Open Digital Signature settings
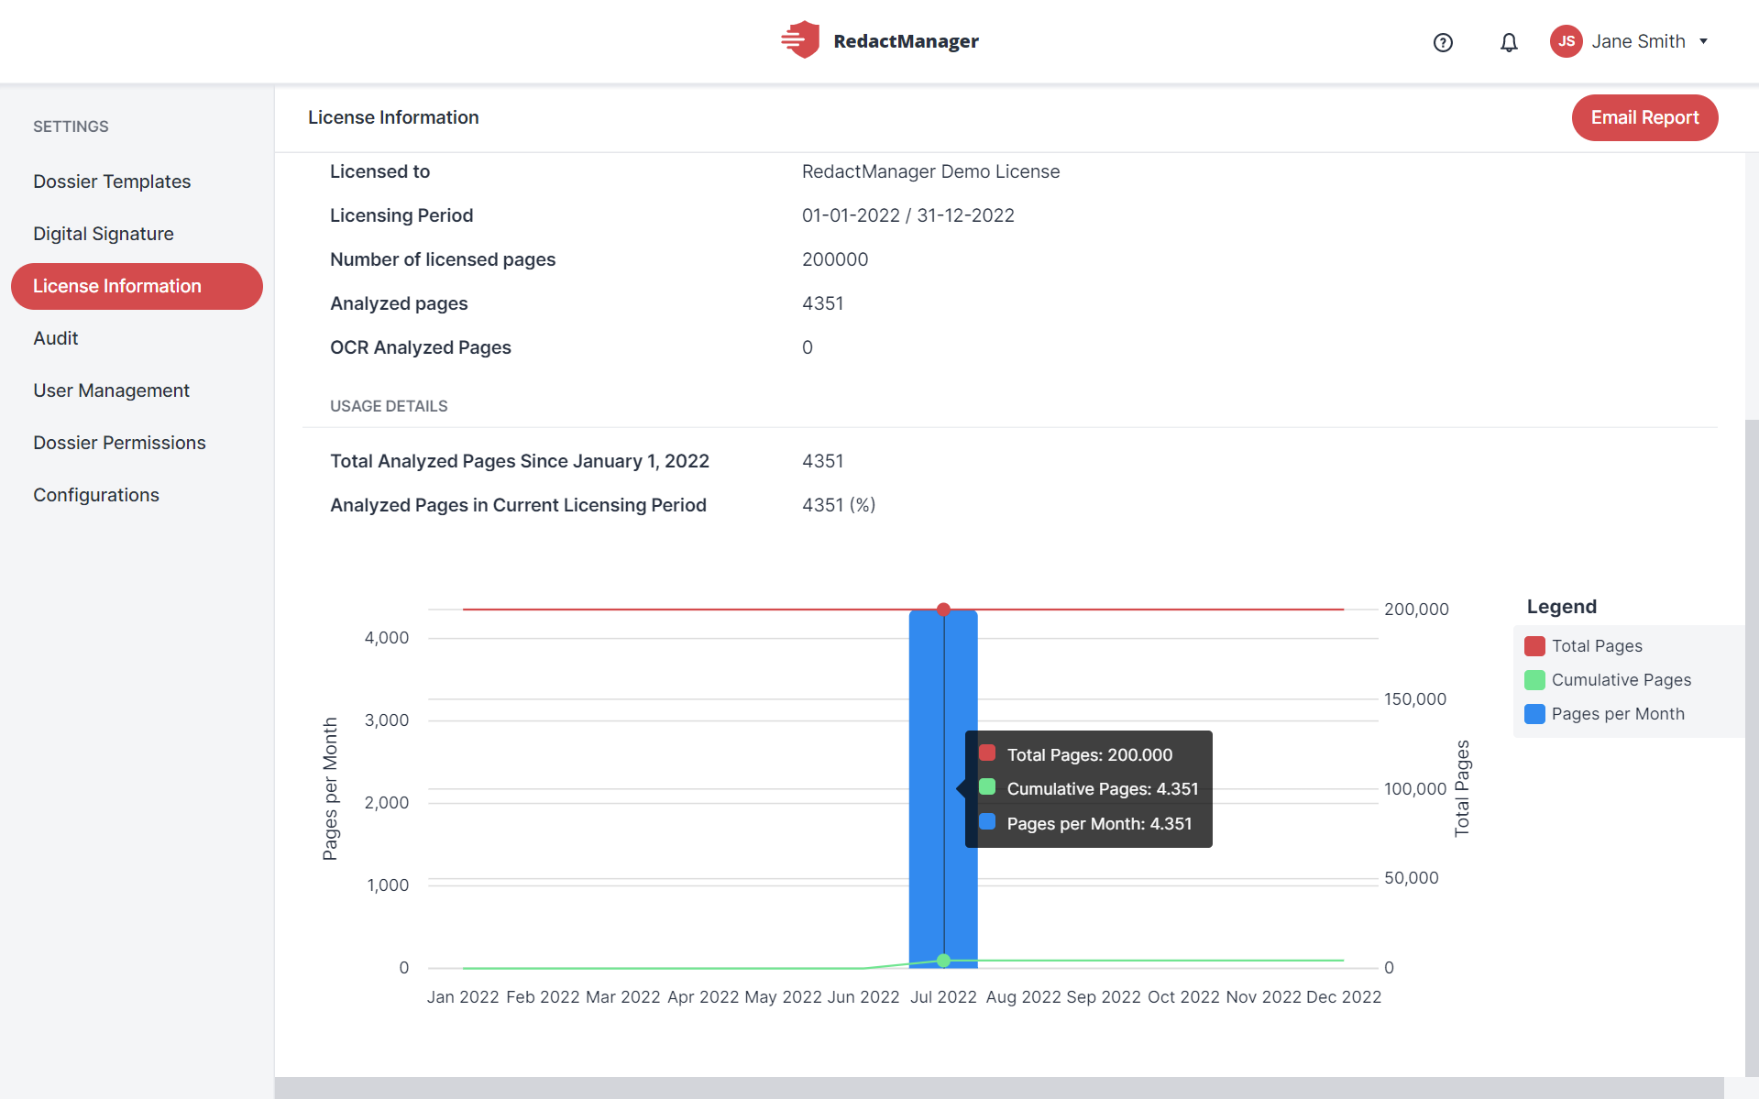 (104, 234)
